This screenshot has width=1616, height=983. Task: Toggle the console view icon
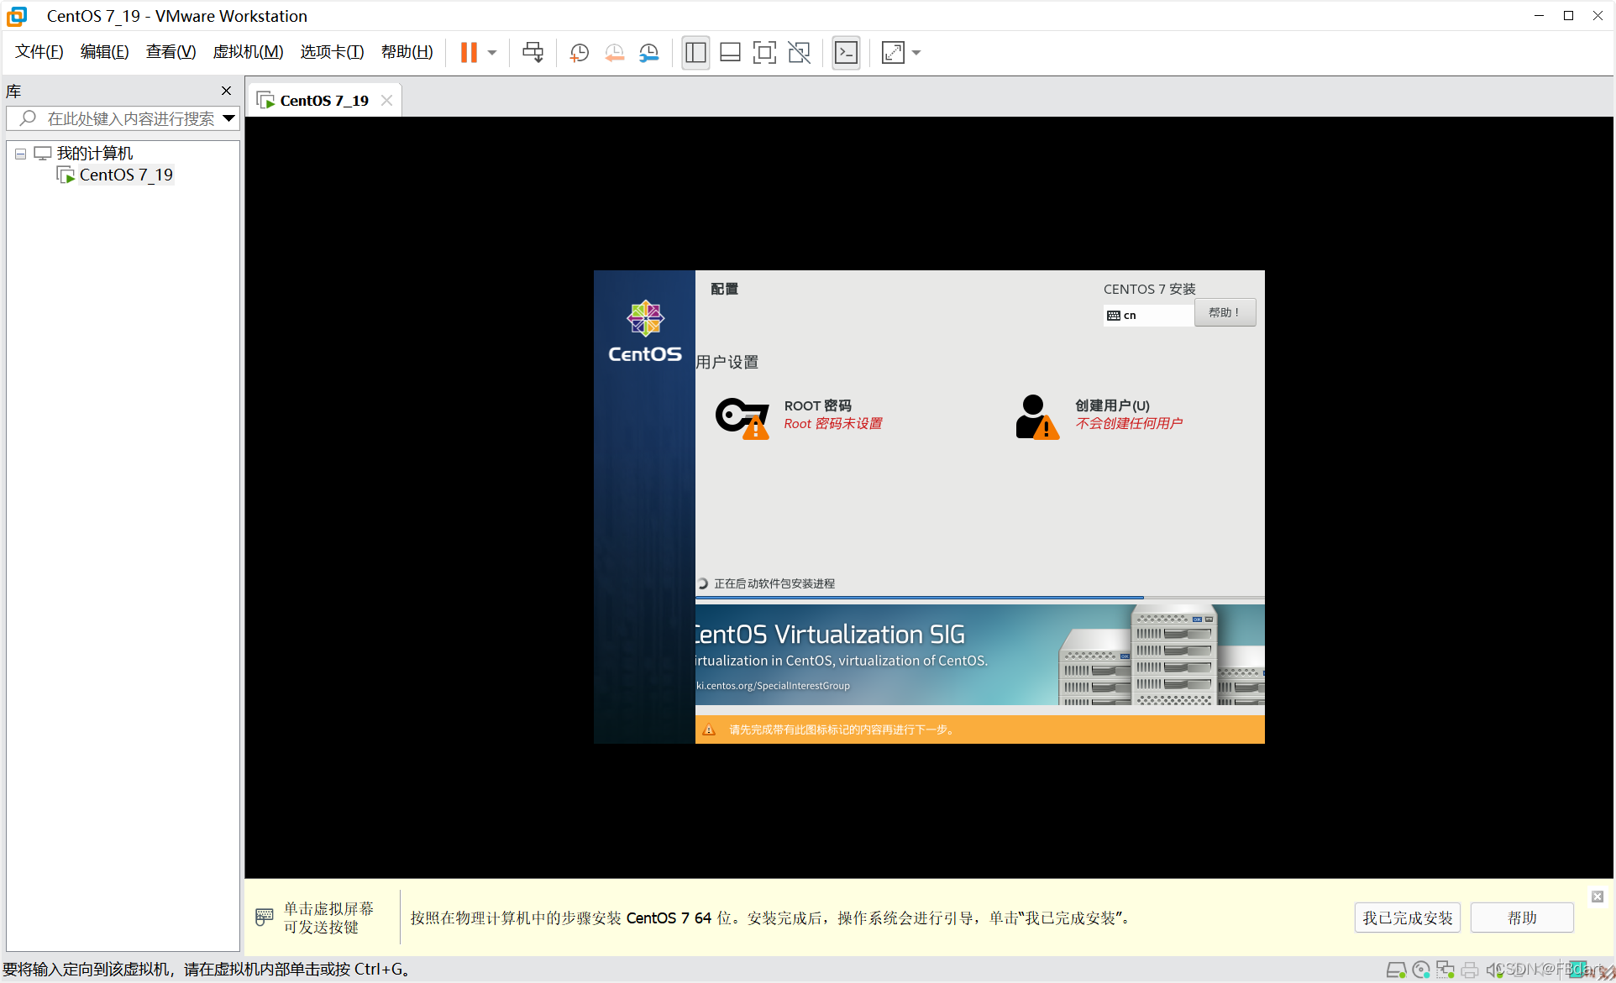[x=846, y=53]
